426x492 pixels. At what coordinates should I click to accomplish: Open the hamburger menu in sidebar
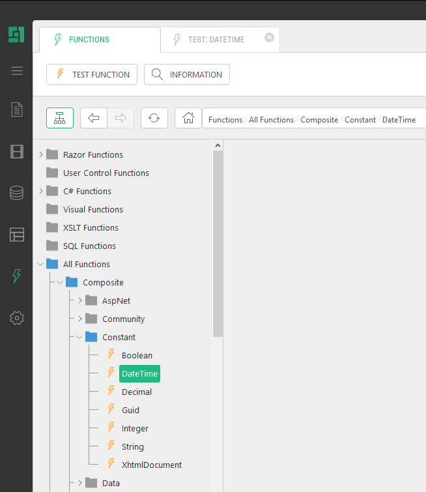click(17, 71)
